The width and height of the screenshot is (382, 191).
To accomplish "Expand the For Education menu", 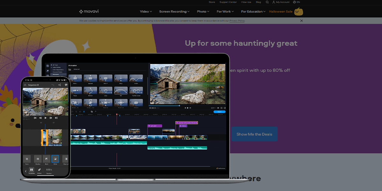I will coord(253,11).
